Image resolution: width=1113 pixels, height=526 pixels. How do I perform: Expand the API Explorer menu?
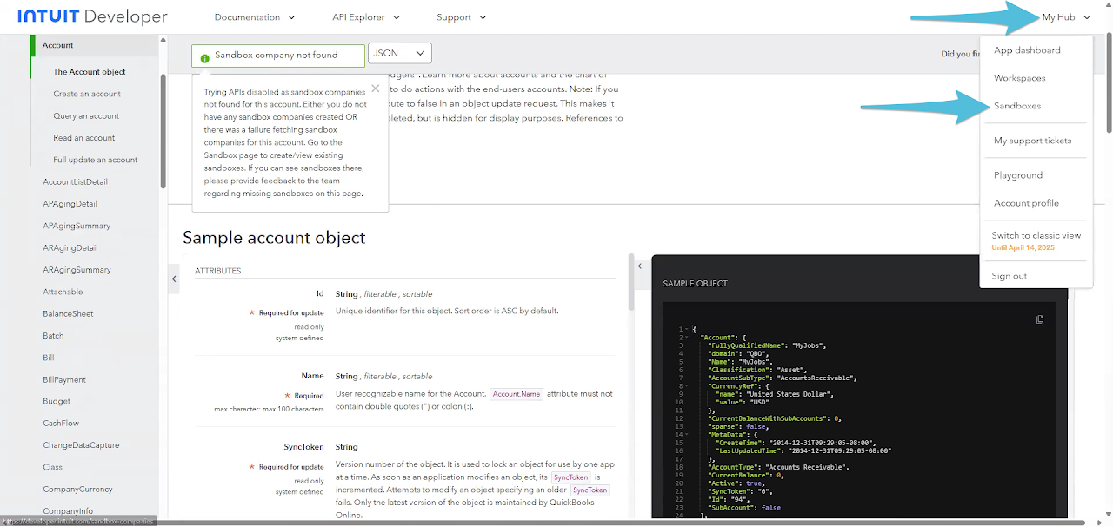pyautogui.click(x=366, y=17)
